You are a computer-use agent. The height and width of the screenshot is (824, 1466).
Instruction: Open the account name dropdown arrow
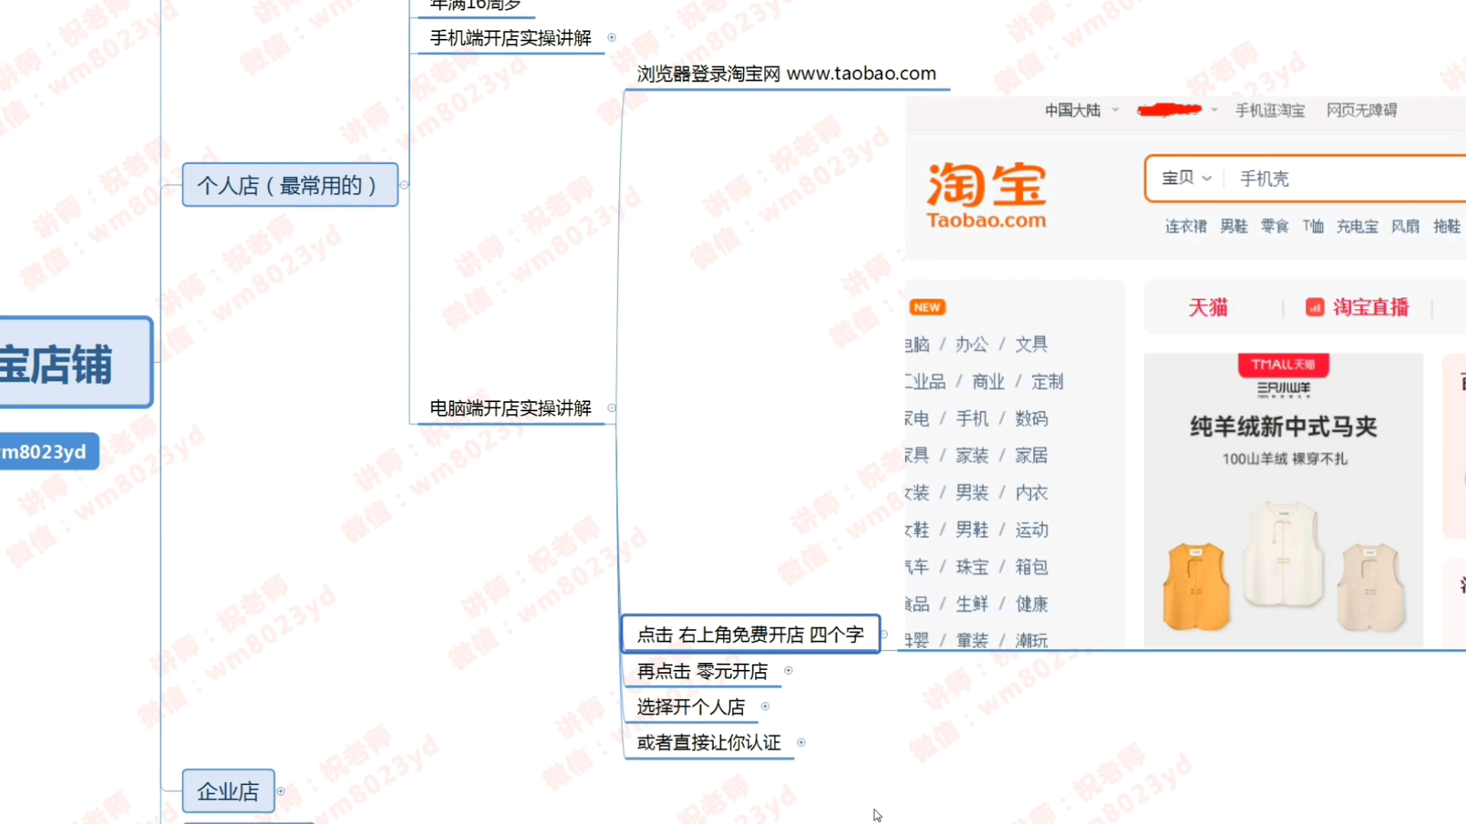pyautogui.click(x=1214, y=110)
